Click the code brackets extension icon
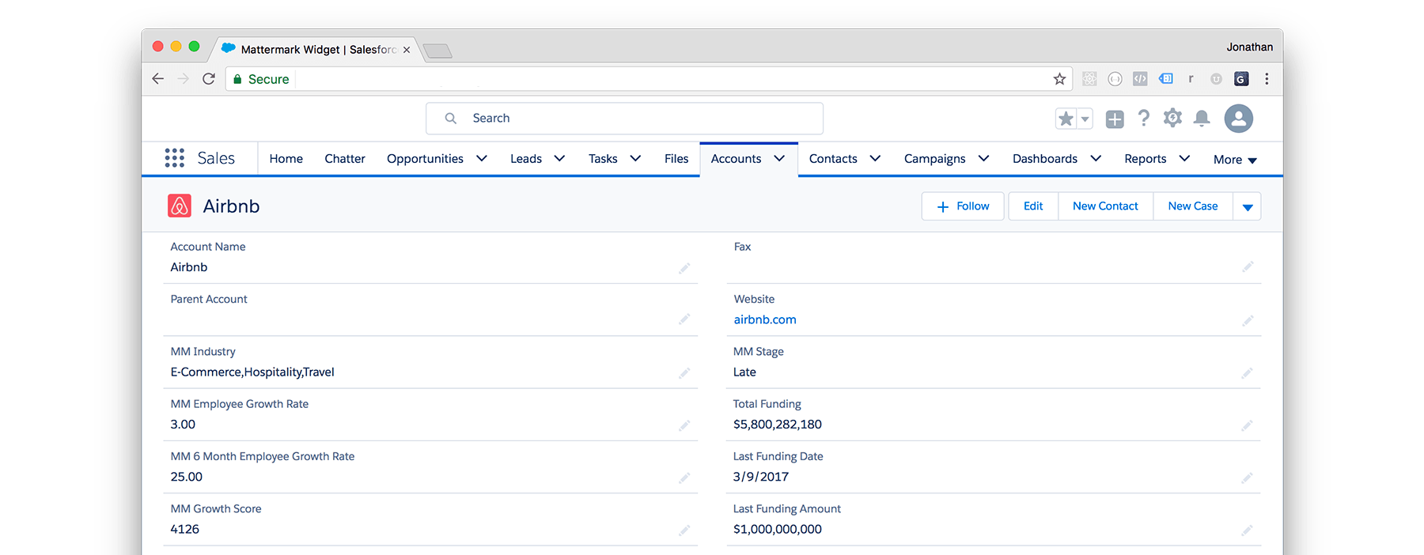Image resolution: width=1424 pixels, height=555 pixels. (1140, 79)
